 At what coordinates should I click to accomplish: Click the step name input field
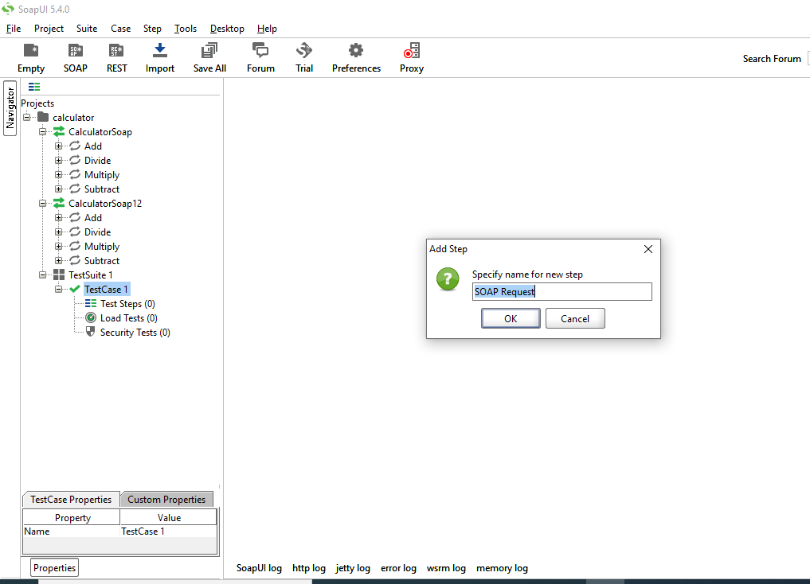(x=562, y=291)
